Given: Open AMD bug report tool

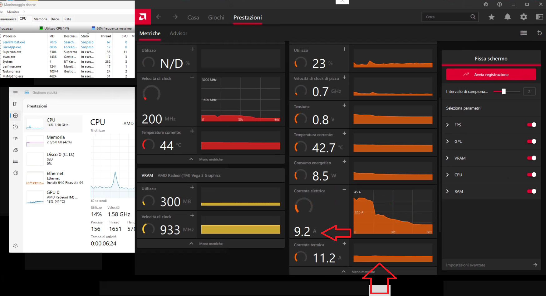Looking at the screenshot, I should 485,4.
